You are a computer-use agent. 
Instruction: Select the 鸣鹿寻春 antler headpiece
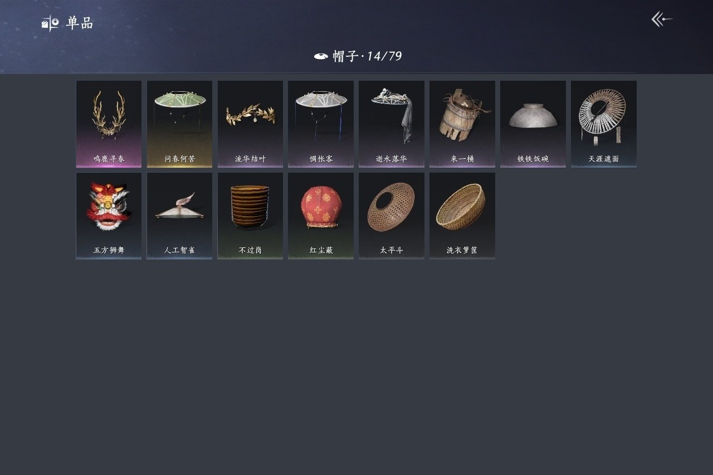(x=109, y=124)
